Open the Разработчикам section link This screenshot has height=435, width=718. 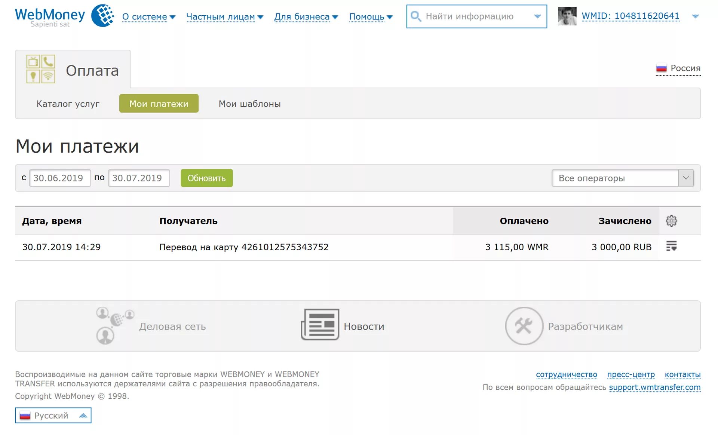pyautogui.click(x=585, y=327)
